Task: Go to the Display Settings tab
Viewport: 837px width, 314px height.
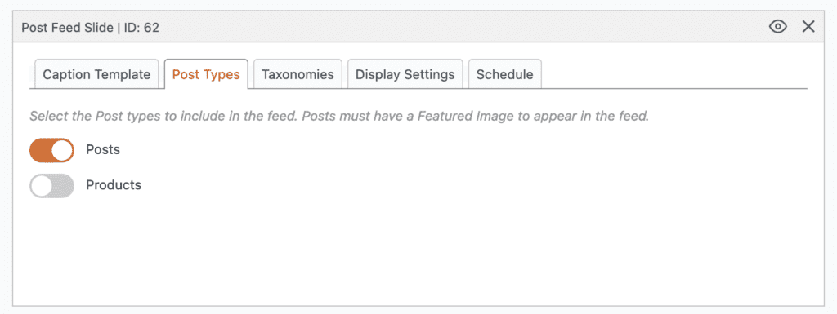Action: pos(405,74)
